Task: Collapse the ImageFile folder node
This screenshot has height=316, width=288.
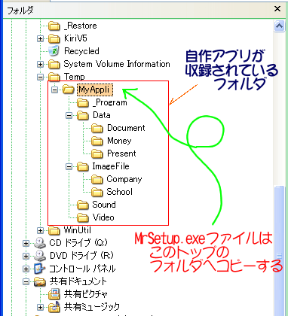Action: pyautogui.click(x=69, y=166)
